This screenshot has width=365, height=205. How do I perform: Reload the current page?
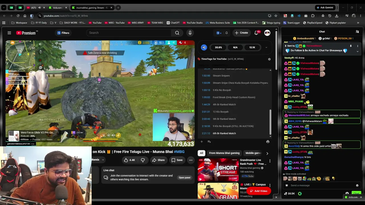coord(18,16)
